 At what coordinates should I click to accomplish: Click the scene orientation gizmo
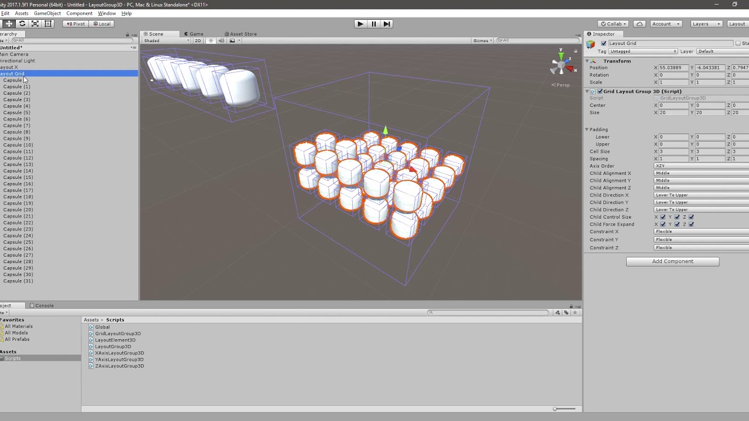(561, 63)
